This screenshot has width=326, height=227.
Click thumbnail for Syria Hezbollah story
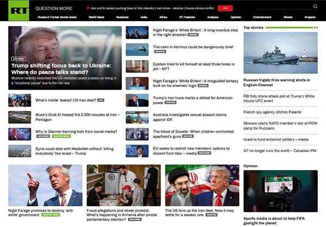click(x=20, y=151)
